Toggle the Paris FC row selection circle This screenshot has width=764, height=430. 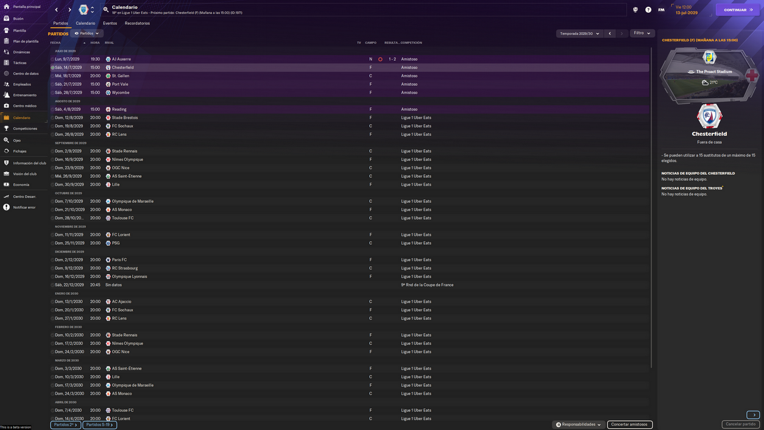(x=53, y=260)
